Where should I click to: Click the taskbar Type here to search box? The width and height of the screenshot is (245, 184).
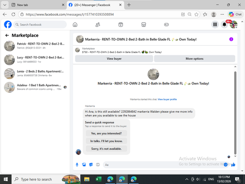pyautogui.click(x=46, y=179)
